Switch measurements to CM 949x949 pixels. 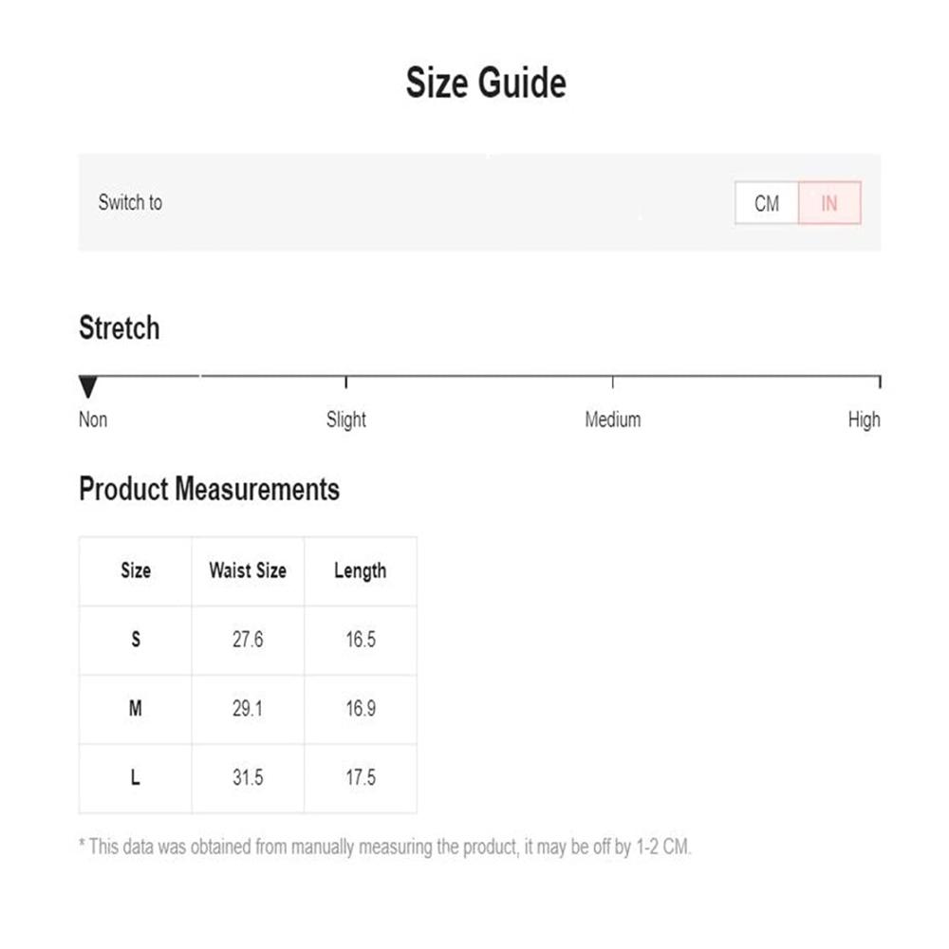(x=766, y=203)
